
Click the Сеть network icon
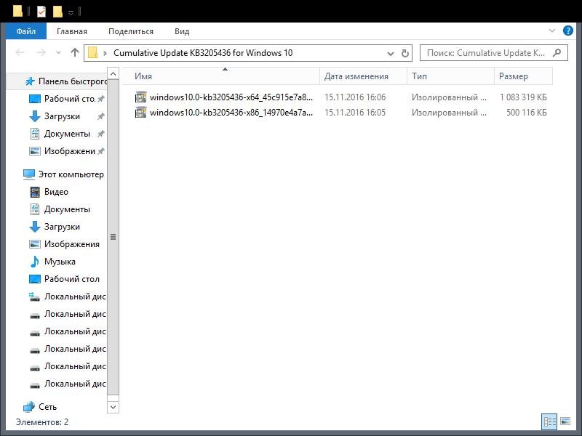29,407
